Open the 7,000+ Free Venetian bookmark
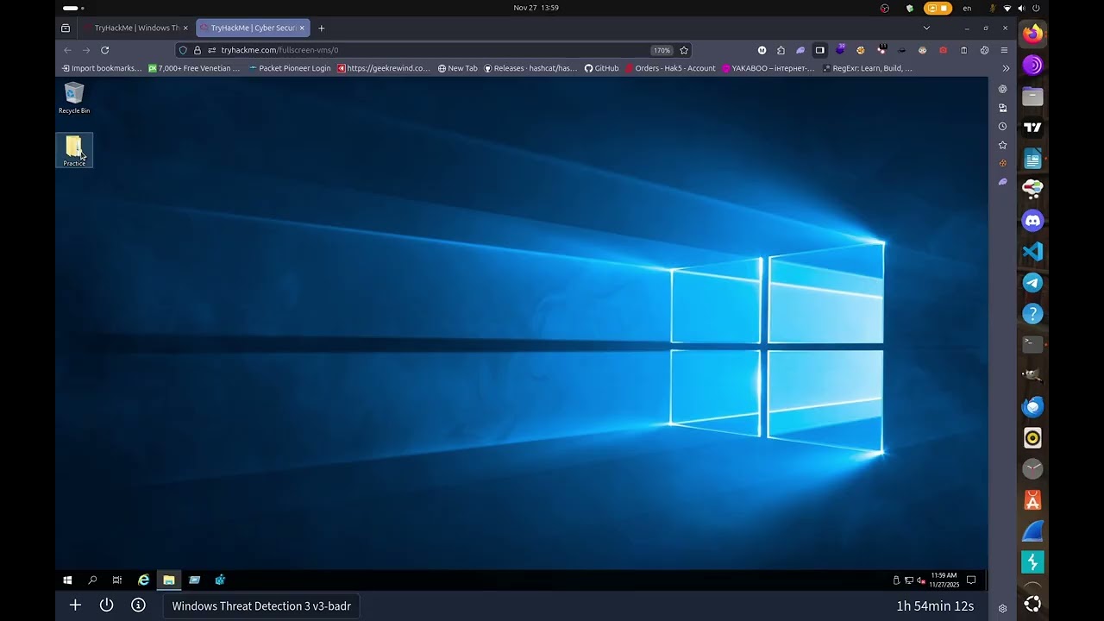Screen dimensions: 1104x621 [x=194, y=68]
